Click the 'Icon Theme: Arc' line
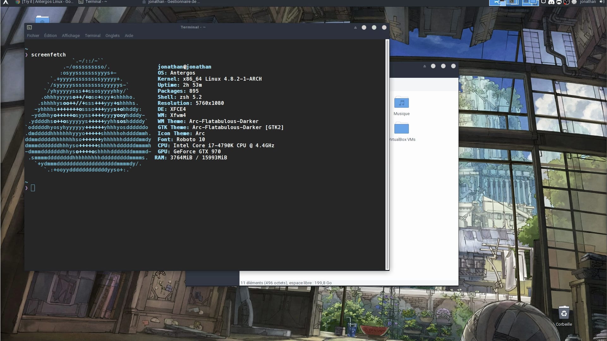The width and height of the screenshot is (607, 341). 181,133
